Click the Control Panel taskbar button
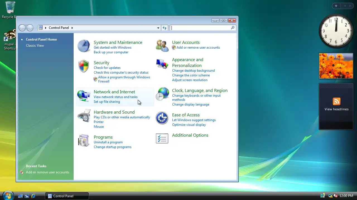This screenshot has height=200, width=357. (x=67, y=196)
